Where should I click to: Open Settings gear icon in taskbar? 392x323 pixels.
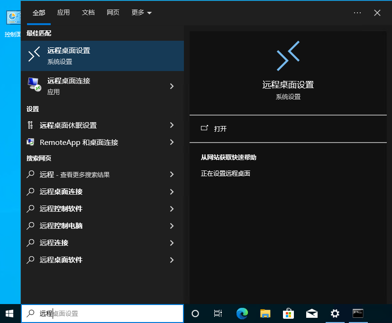[x=335, y=313]
